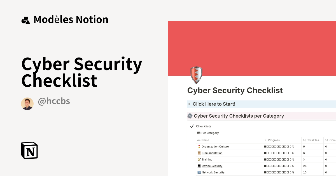Click the Organization Culture progress bar
The image size is (336, 176).
pyautogui.click(x=279, y=146)
